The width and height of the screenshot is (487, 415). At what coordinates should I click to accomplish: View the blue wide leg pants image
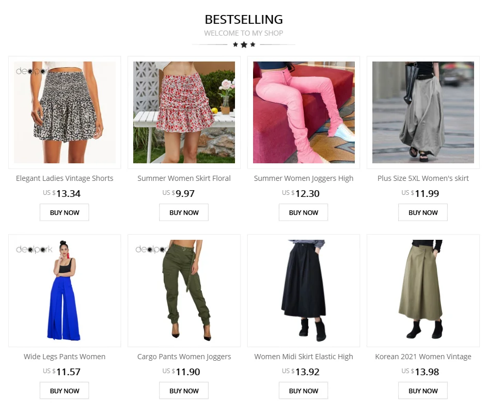pyautogui.click(x=65, y=290)
